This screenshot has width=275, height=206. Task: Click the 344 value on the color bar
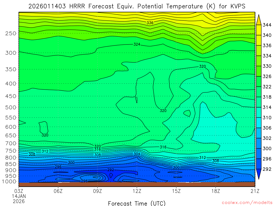pyautogui.click(x=267, y=25)
